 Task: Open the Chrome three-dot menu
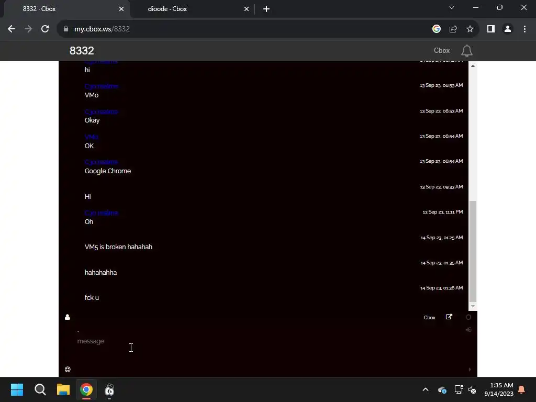tap(524, 29)
